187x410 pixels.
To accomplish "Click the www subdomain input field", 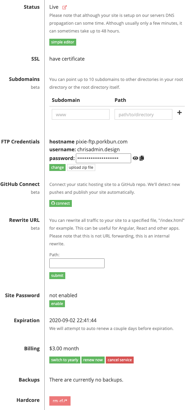I will point(81,114).
